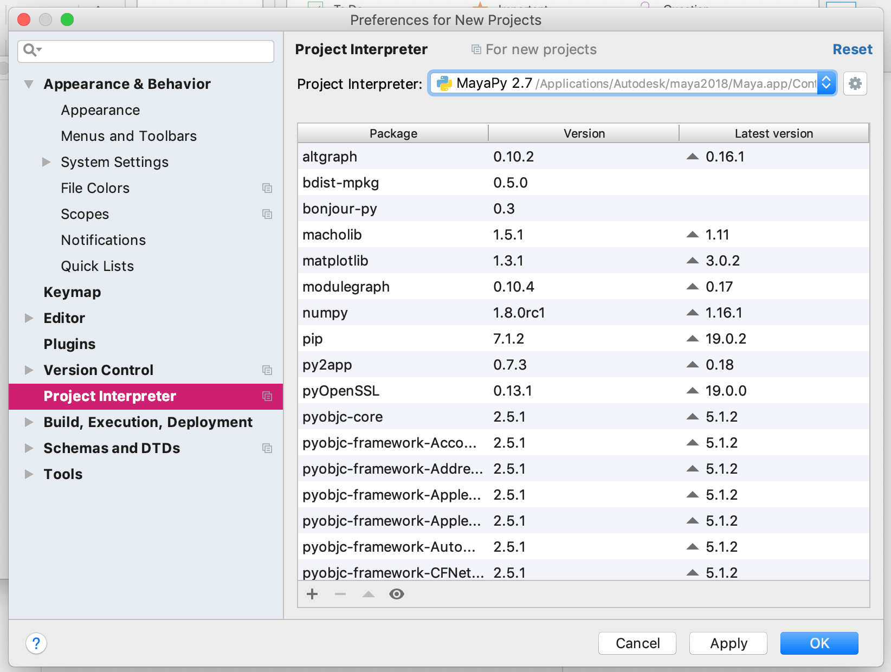This screenshot has height=672, width=891.
Task: Select the Keymap settings page
Action: point(72,292)
